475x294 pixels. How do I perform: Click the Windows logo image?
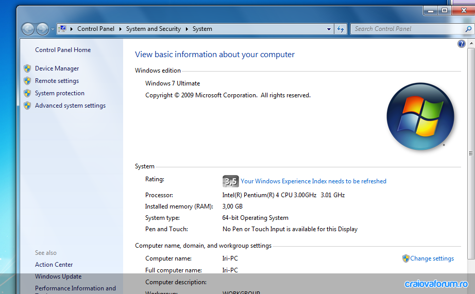tap(420, 116)
